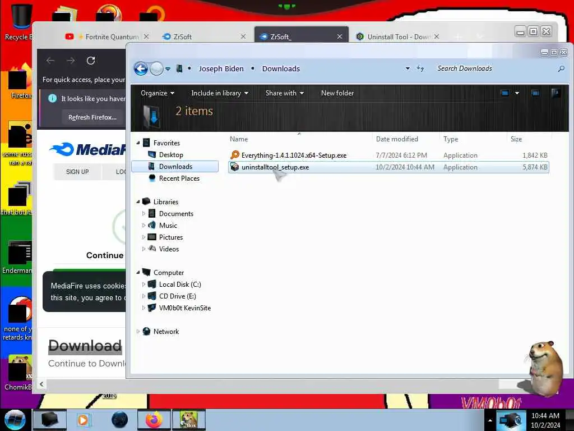Viewport: 574px width, 431px height.
Task: Toggle the preview pane icon
Action: point(535,93)
